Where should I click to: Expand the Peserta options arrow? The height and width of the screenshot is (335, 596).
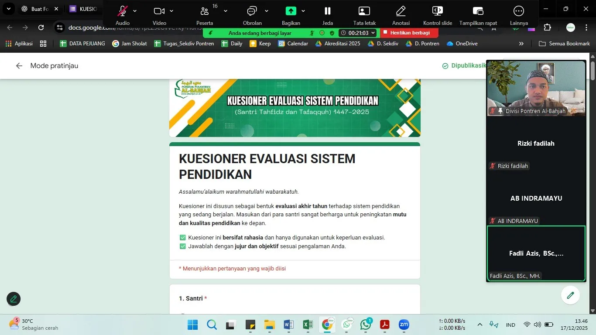tap(226, 11)
